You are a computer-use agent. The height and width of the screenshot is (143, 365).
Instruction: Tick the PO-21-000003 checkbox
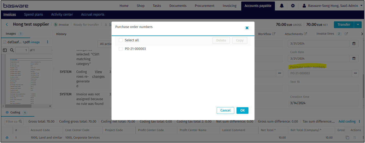[x=121, y=49]
